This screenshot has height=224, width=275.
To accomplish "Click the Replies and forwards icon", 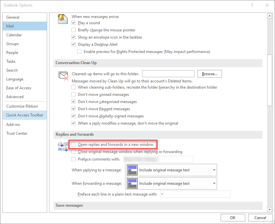I will [x=63, y=146].
